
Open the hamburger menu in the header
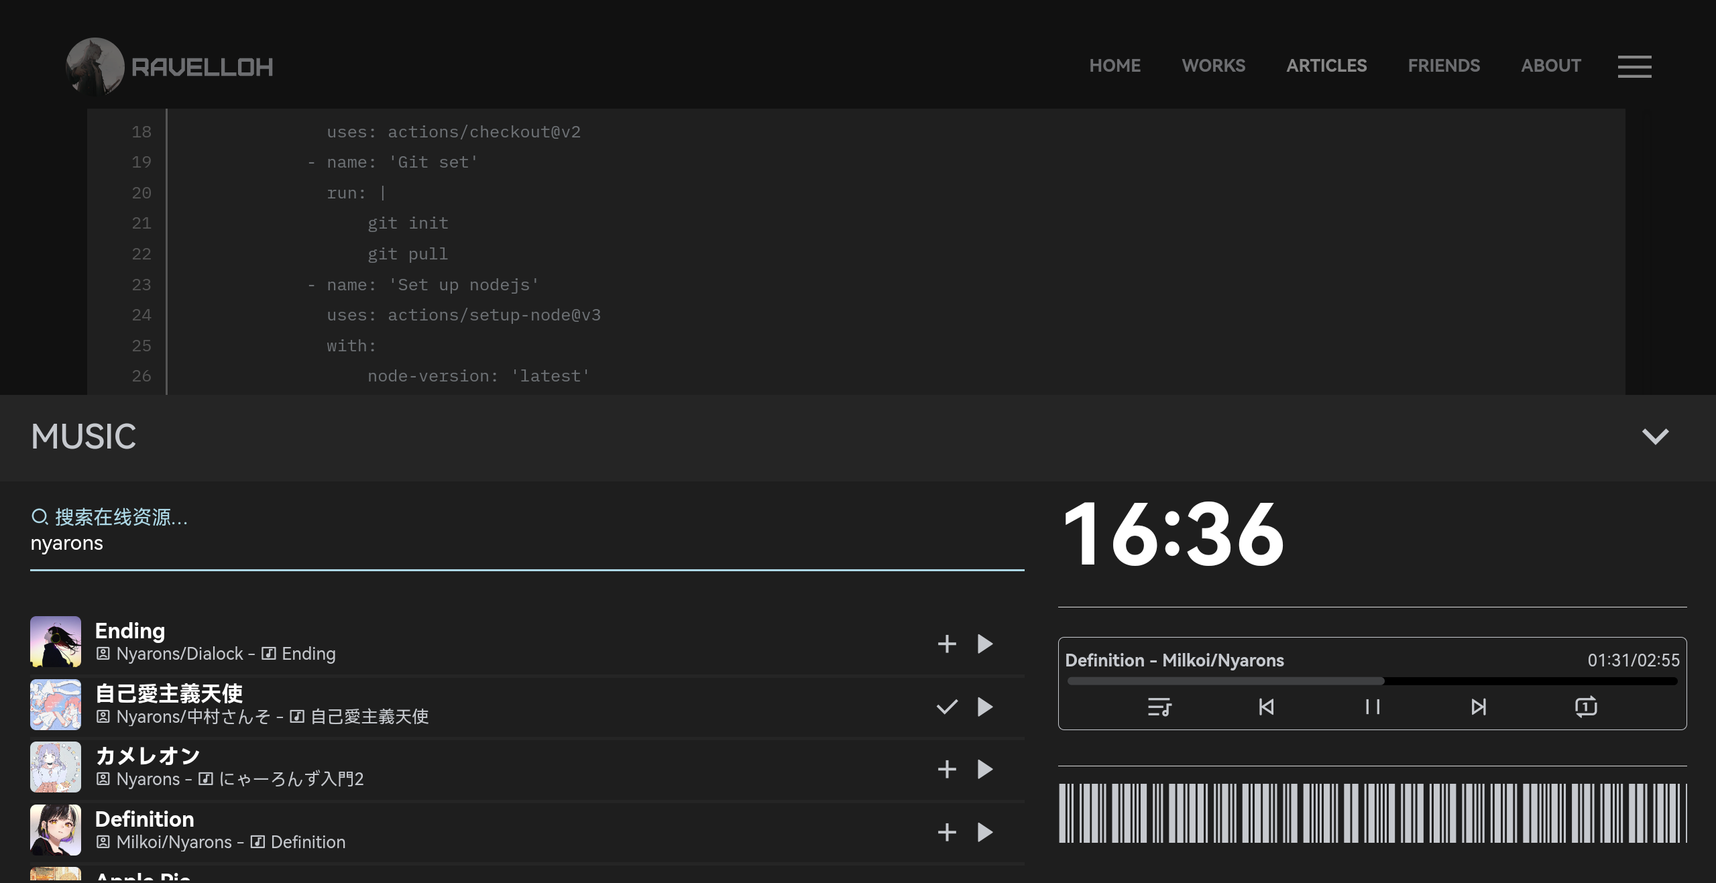[1634, 66]
